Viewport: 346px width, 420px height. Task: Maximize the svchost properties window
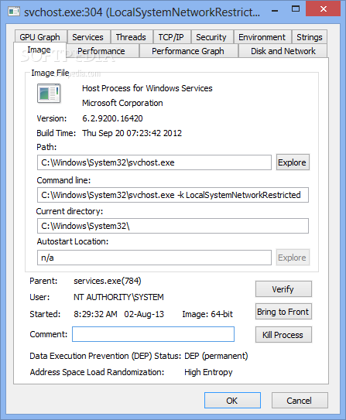296,9
